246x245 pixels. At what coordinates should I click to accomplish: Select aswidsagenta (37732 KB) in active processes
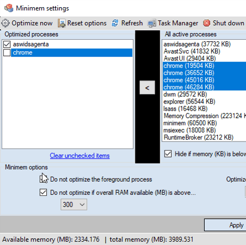tap(204, 44)
